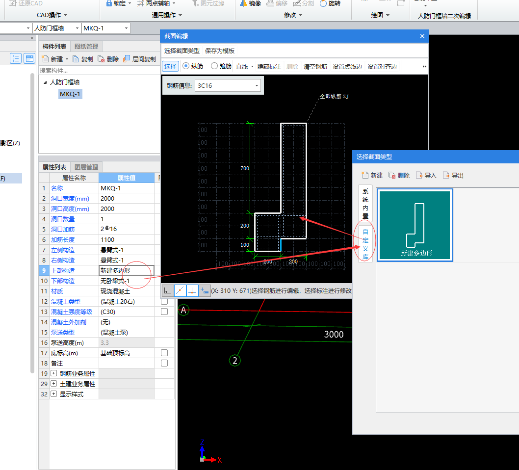Select the 箍筋 radio button
Screen dimensions: 519x470
pyautogui.click(x=214, y=66)
